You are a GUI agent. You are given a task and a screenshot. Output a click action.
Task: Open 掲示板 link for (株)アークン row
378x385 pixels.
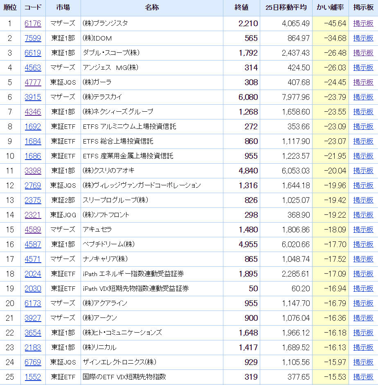[x=363, y=318]
